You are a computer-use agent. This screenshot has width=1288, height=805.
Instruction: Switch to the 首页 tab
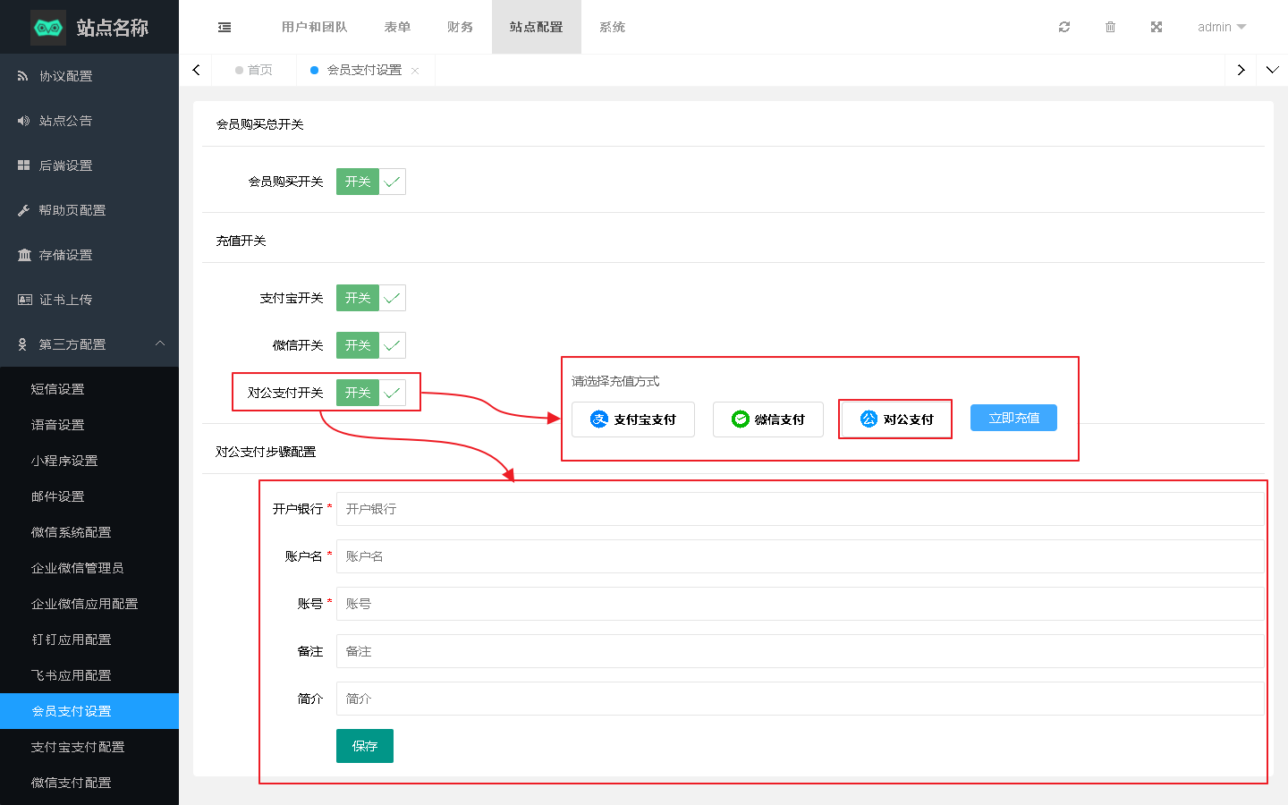point(255,70)
